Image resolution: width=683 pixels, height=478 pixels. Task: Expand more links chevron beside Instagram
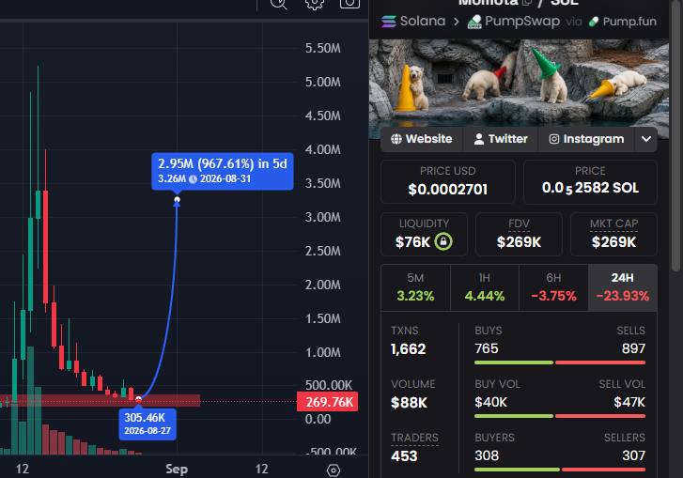pos(646,139)
